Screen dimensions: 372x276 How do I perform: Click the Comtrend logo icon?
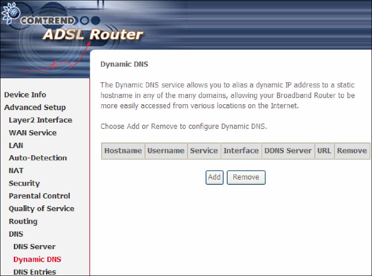click(x=11, y=13)
